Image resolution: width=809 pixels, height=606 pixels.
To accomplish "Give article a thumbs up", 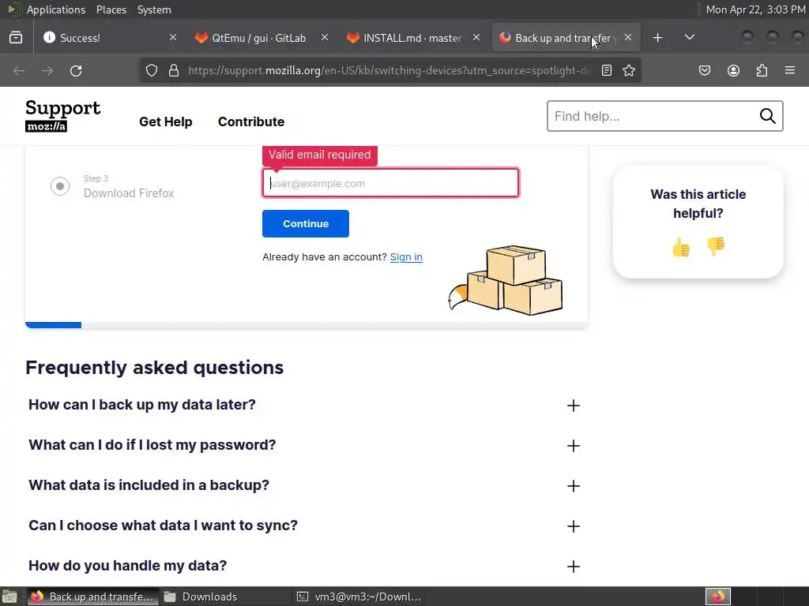I will click(x=681, y=247).
